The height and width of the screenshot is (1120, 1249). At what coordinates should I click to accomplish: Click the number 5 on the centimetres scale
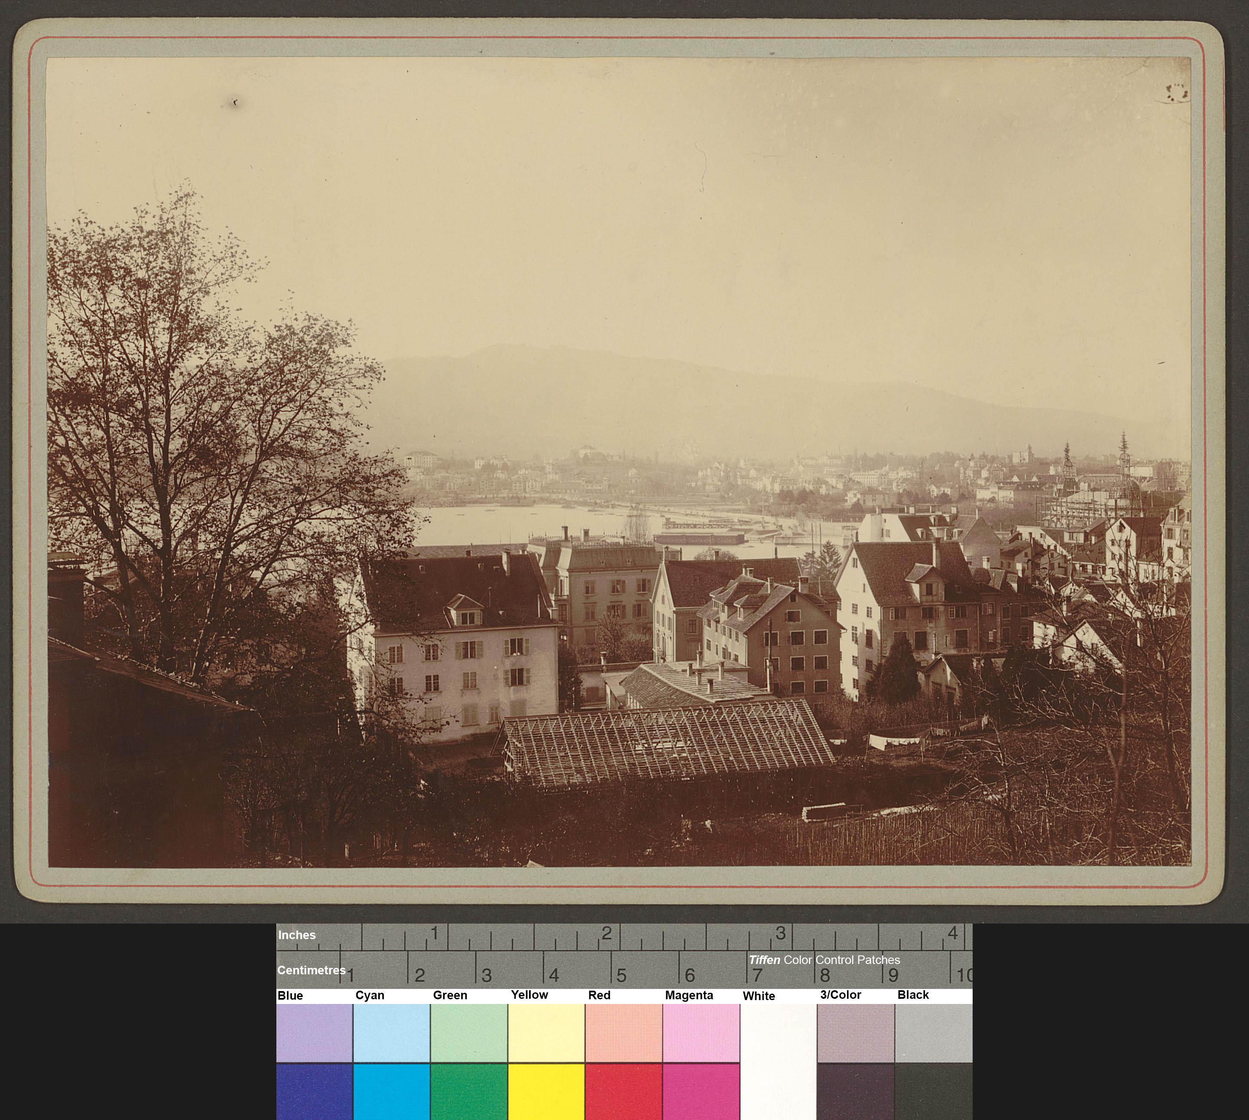pos(621,976)
